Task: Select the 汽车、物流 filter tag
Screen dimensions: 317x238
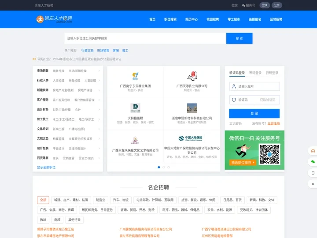Action: tap(121, 200)
